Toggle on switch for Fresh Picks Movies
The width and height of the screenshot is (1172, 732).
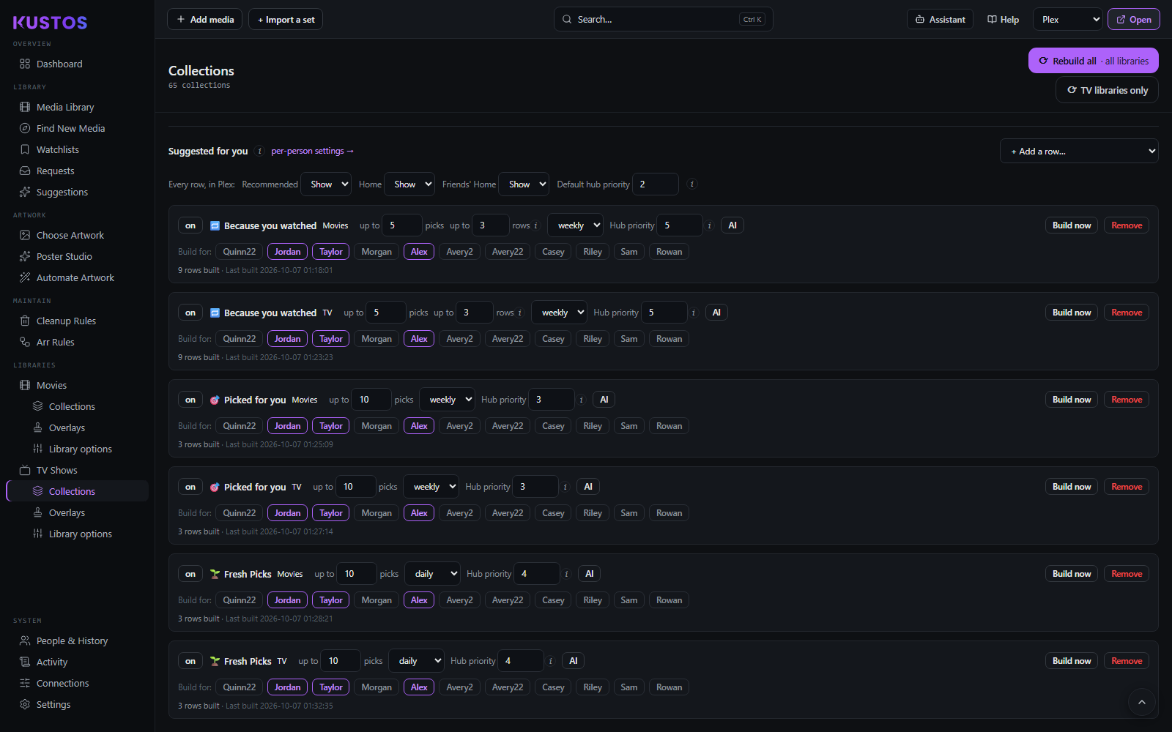point(190,574)
